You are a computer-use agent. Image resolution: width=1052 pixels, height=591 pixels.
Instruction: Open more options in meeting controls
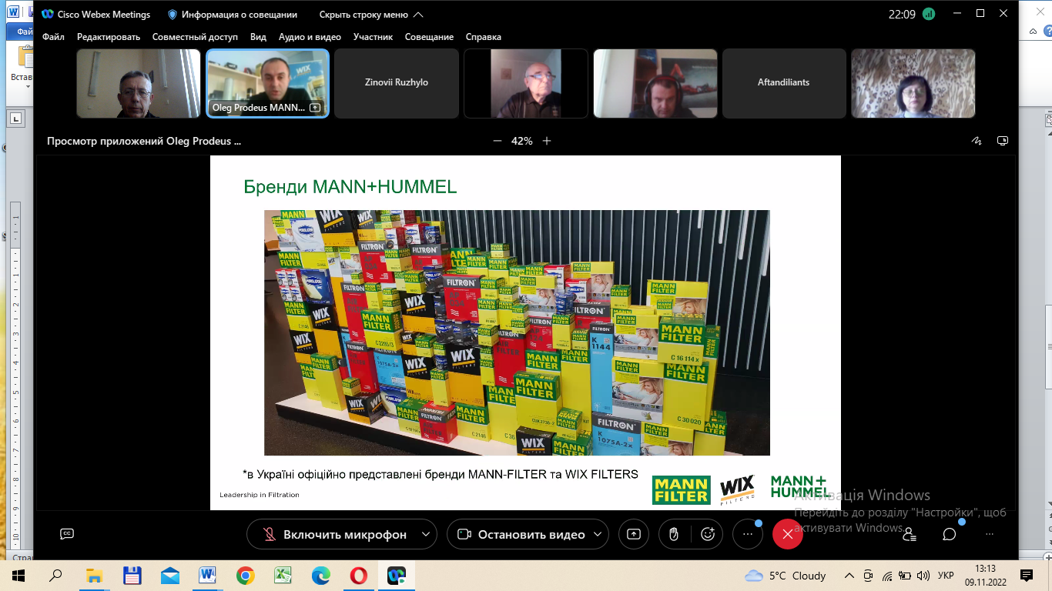[x=748, y=535]
